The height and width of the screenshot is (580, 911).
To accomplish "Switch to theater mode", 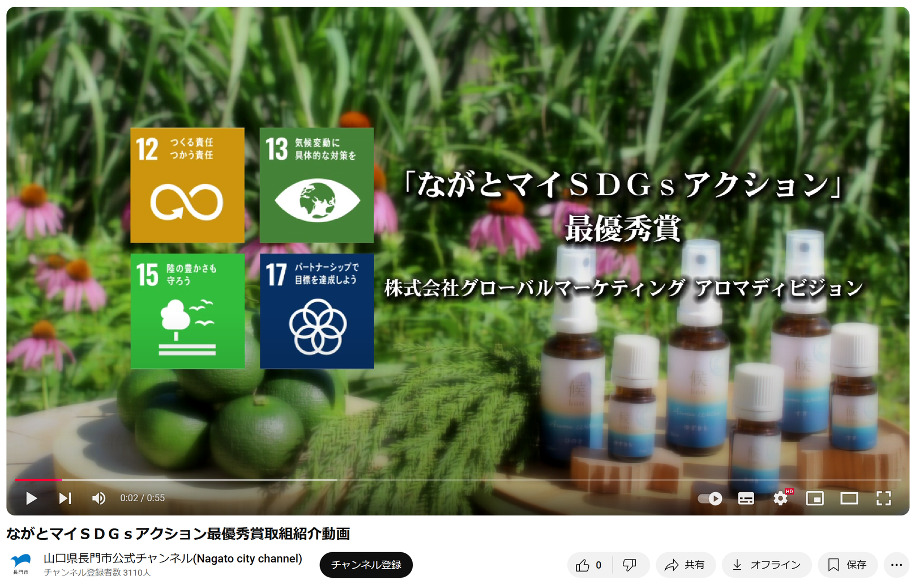I will [849, 498].
